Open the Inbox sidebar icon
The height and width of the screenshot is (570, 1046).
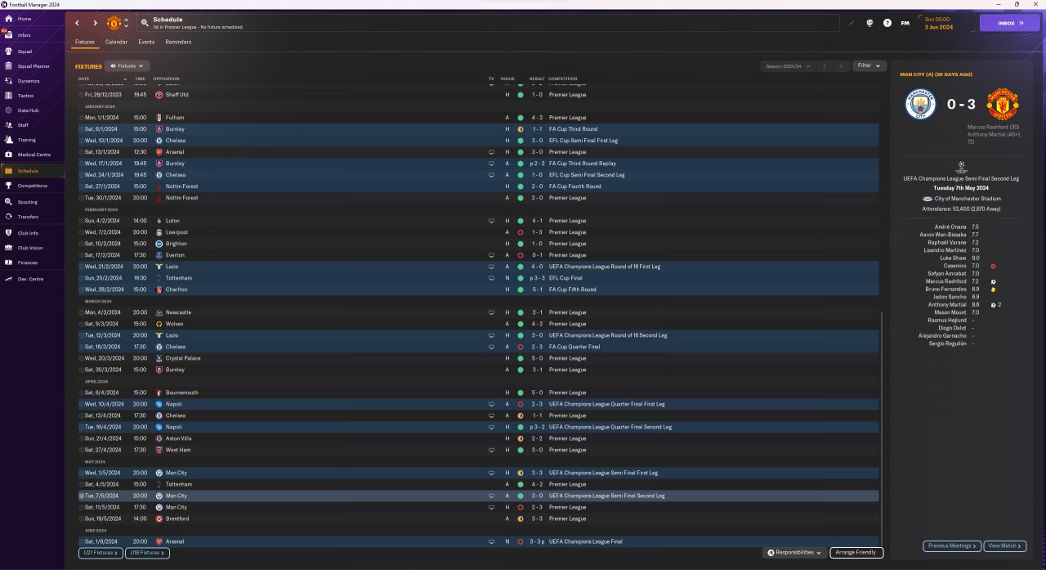(x=9, y=35)
